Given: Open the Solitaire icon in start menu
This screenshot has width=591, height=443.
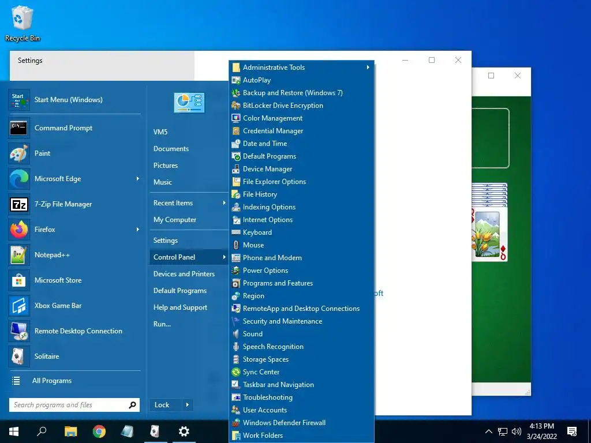Looking at the screenshot, I should click(19, 356).
